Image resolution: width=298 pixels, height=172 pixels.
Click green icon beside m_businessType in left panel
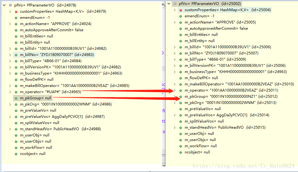(16, 74)
